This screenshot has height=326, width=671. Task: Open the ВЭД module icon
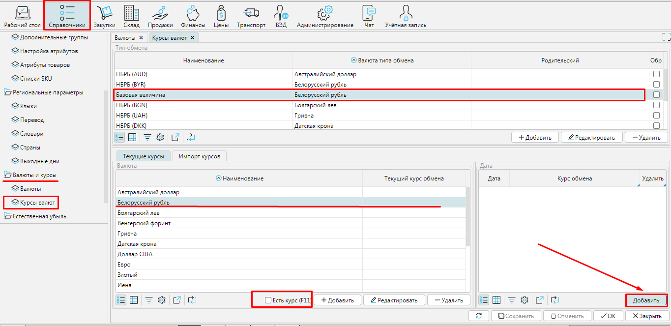(282, 13)
